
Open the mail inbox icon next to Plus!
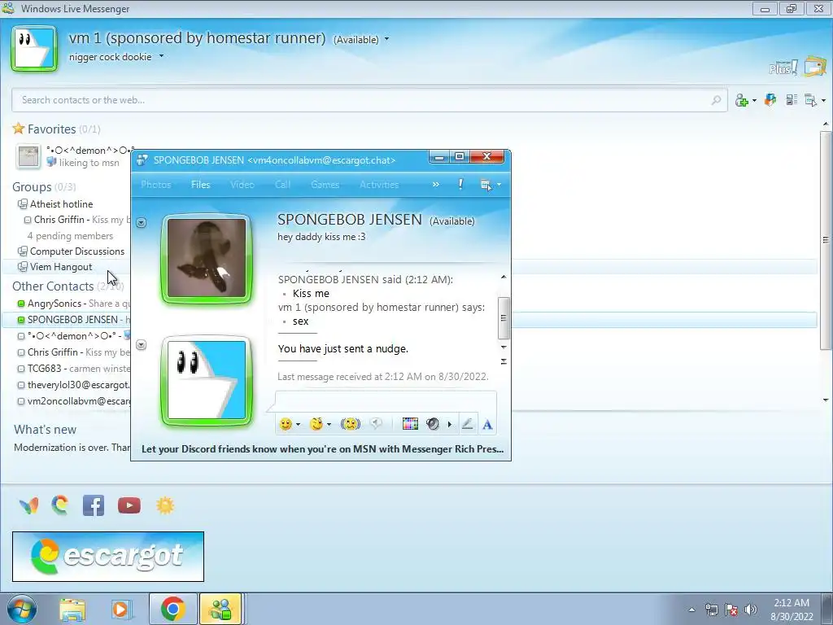[815, 67]
